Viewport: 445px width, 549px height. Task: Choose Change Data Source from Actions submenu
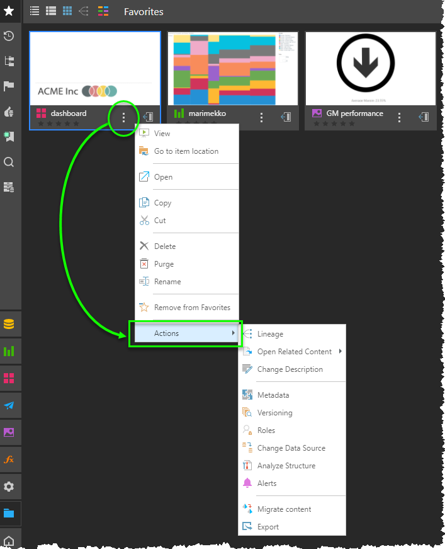point(291,448)
